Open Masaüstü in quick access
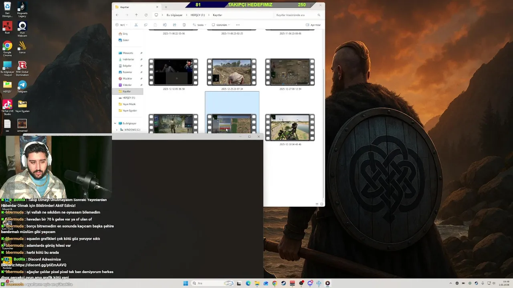This screenshot has width=513, height=288. [x=128, y=53]
